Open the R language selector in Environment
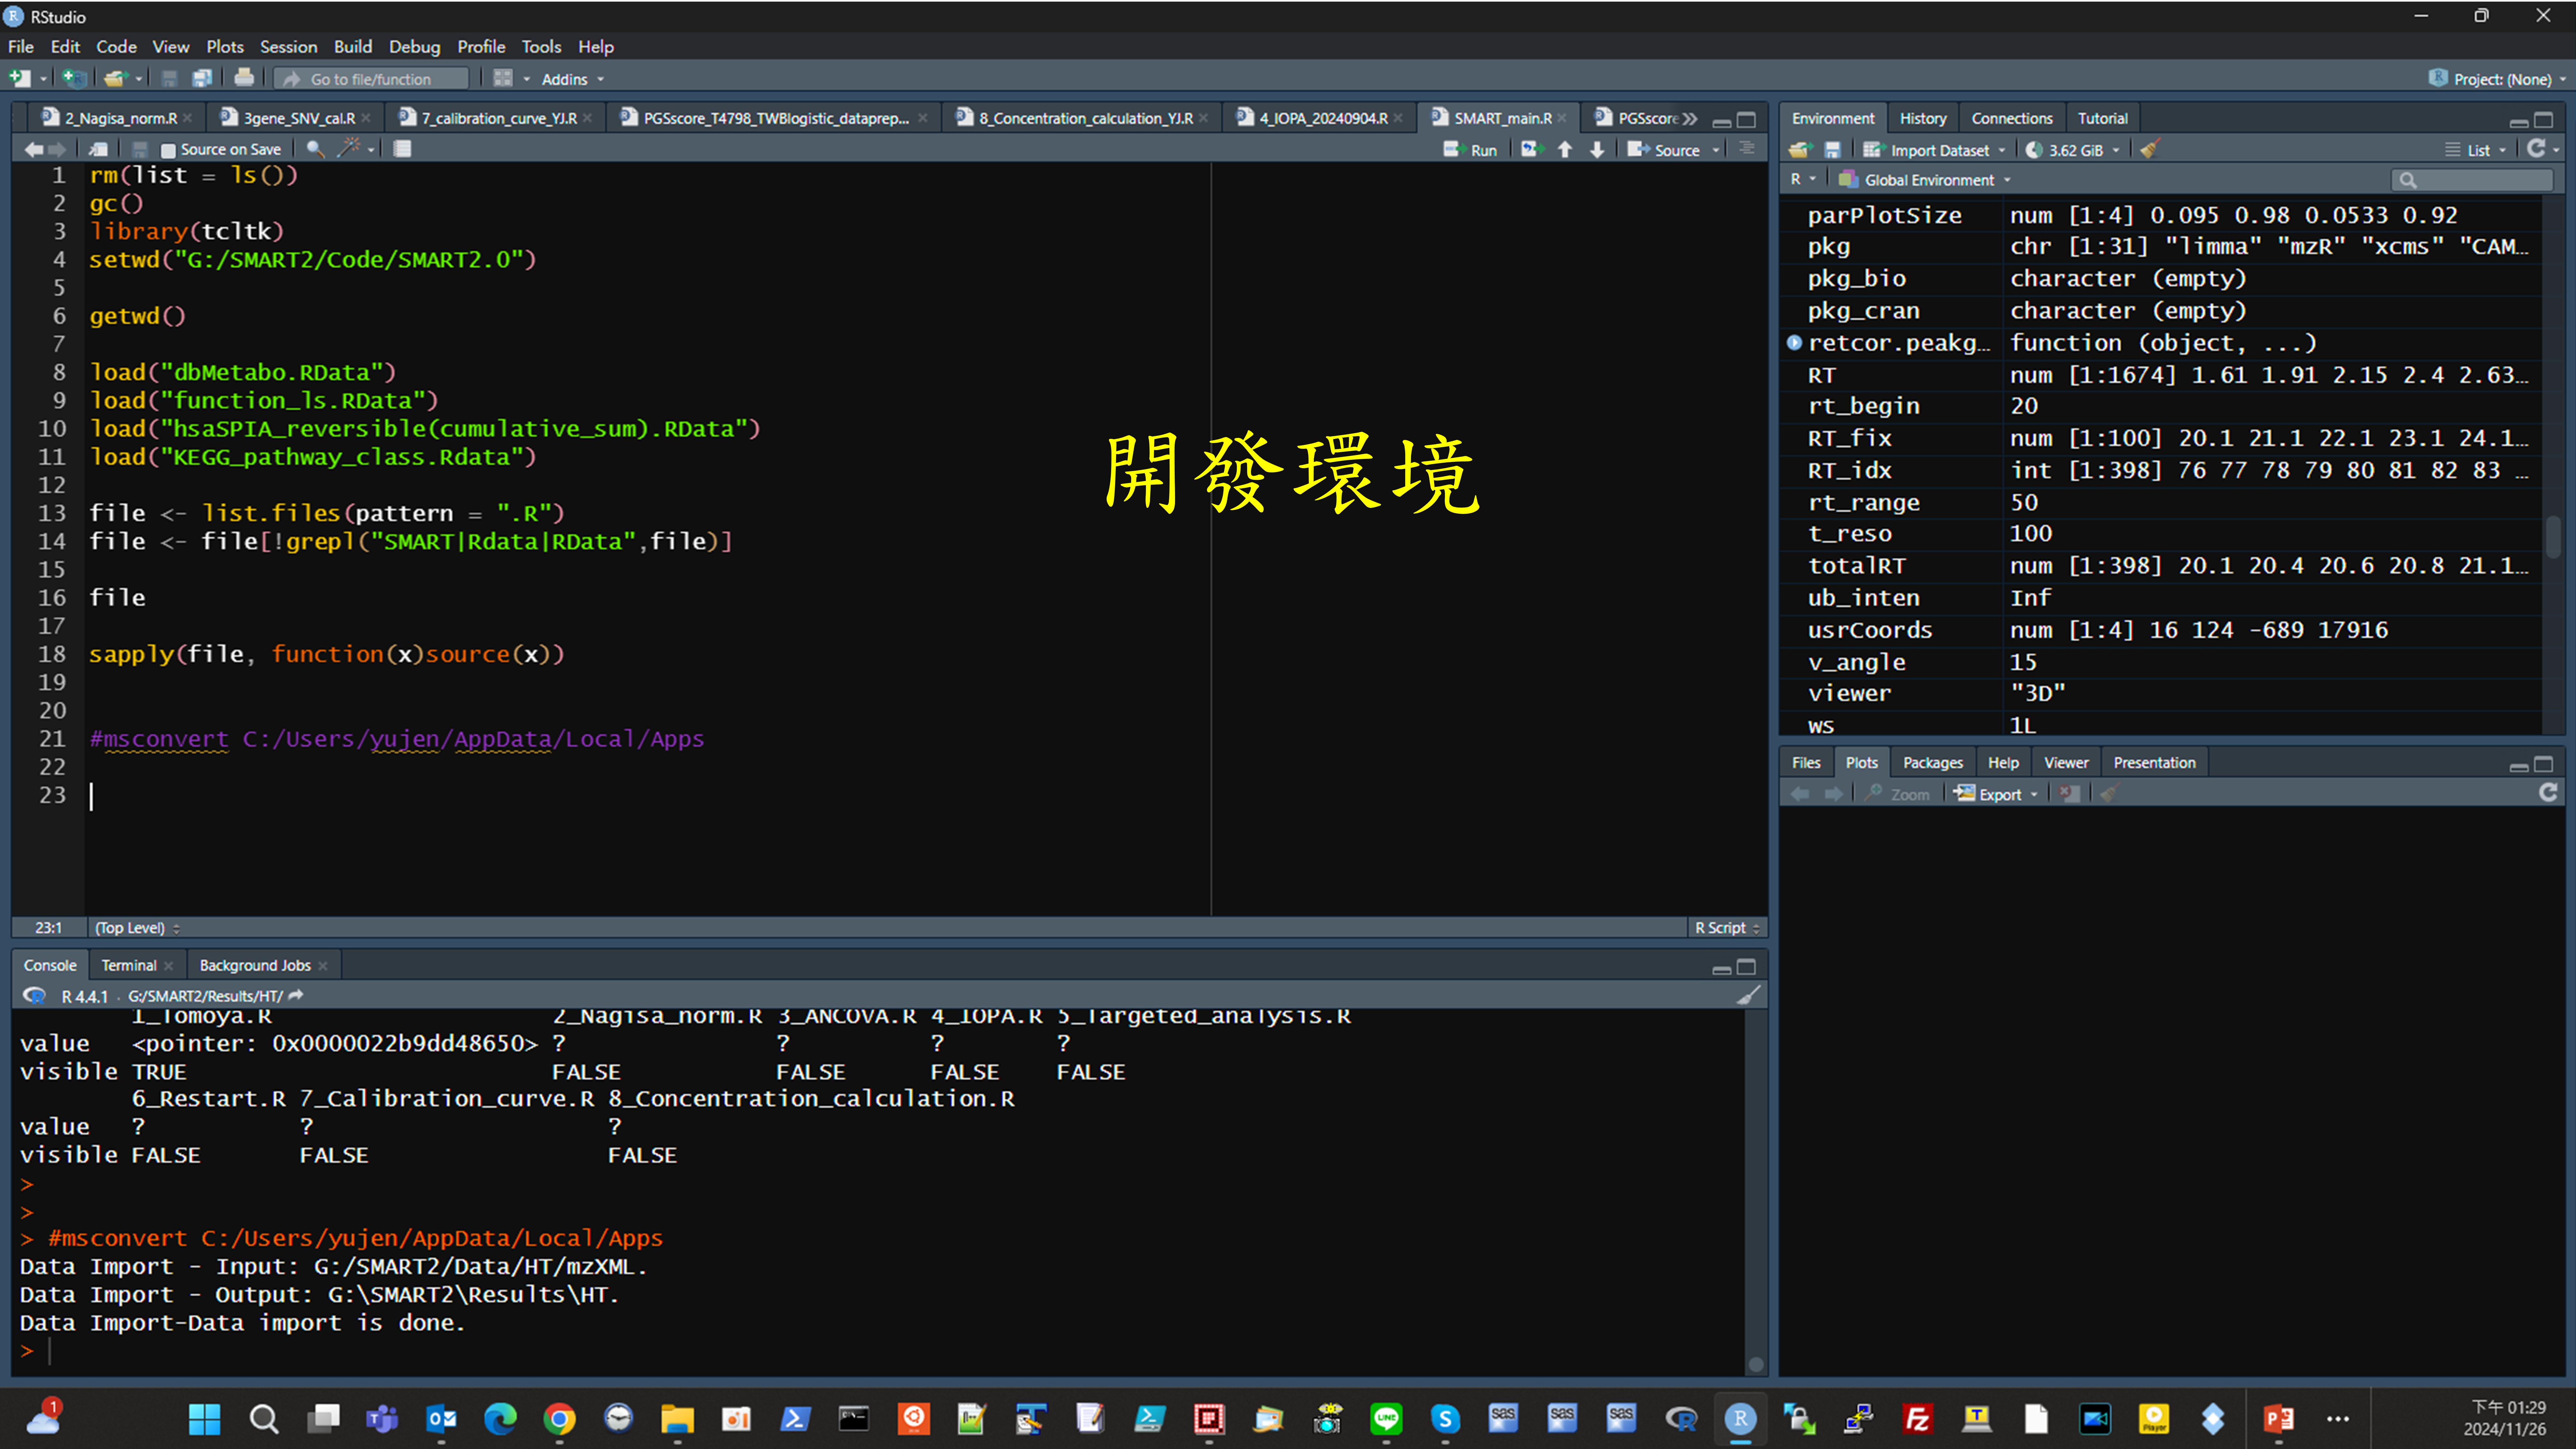 coord(1803,179)
